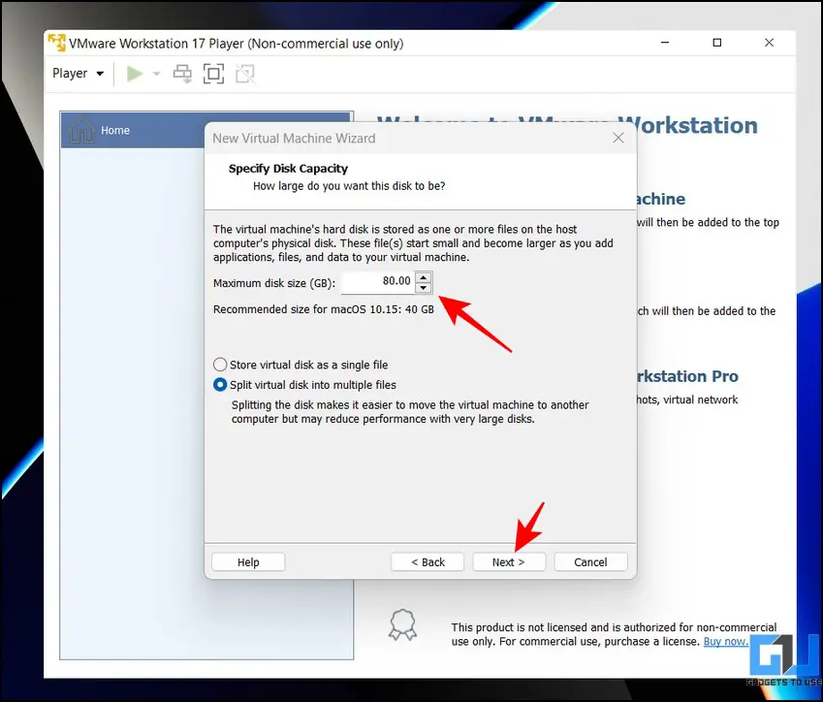The height and width of the screenshot is (702, 823).
Task: Go back with the Back button
Action: pyautogui.click(x=427, y=562)
